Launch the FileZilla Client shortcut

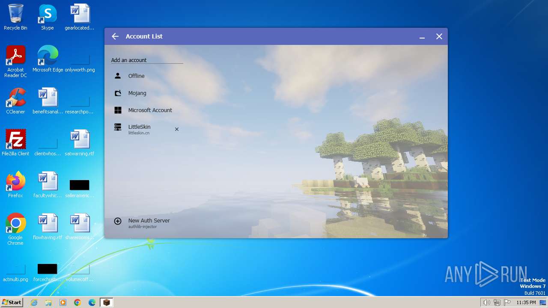tap(15, 143)
